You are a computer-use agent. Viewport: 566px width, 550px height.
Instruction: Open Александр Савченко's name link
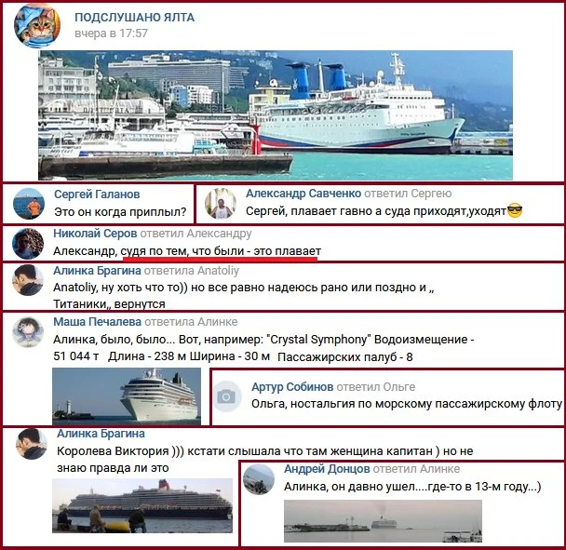click(303, 194)
